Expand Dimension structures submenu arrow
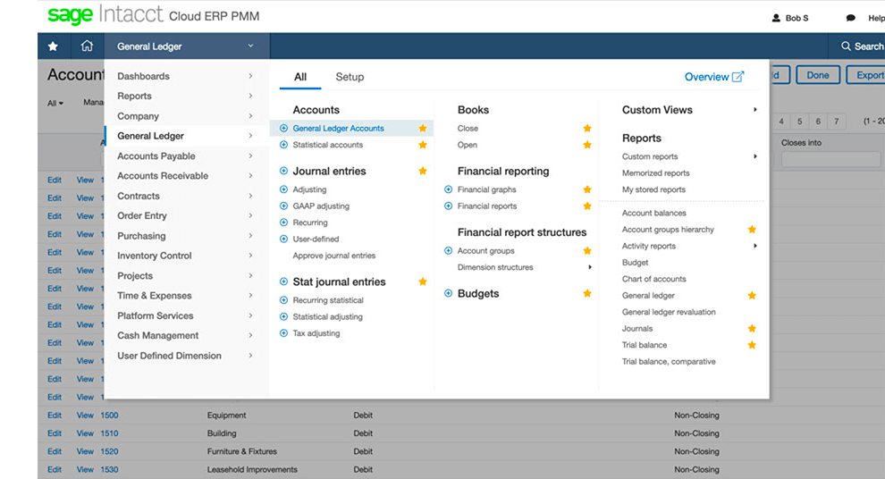 point(590,267)
